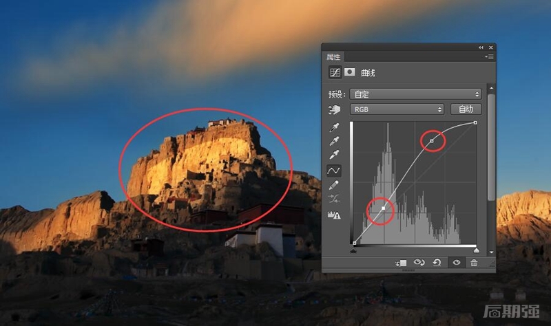The width and height of the screenshot is (551, 326).
Task: Collapse the panel with double arrows
Action: tap(481, 47)
